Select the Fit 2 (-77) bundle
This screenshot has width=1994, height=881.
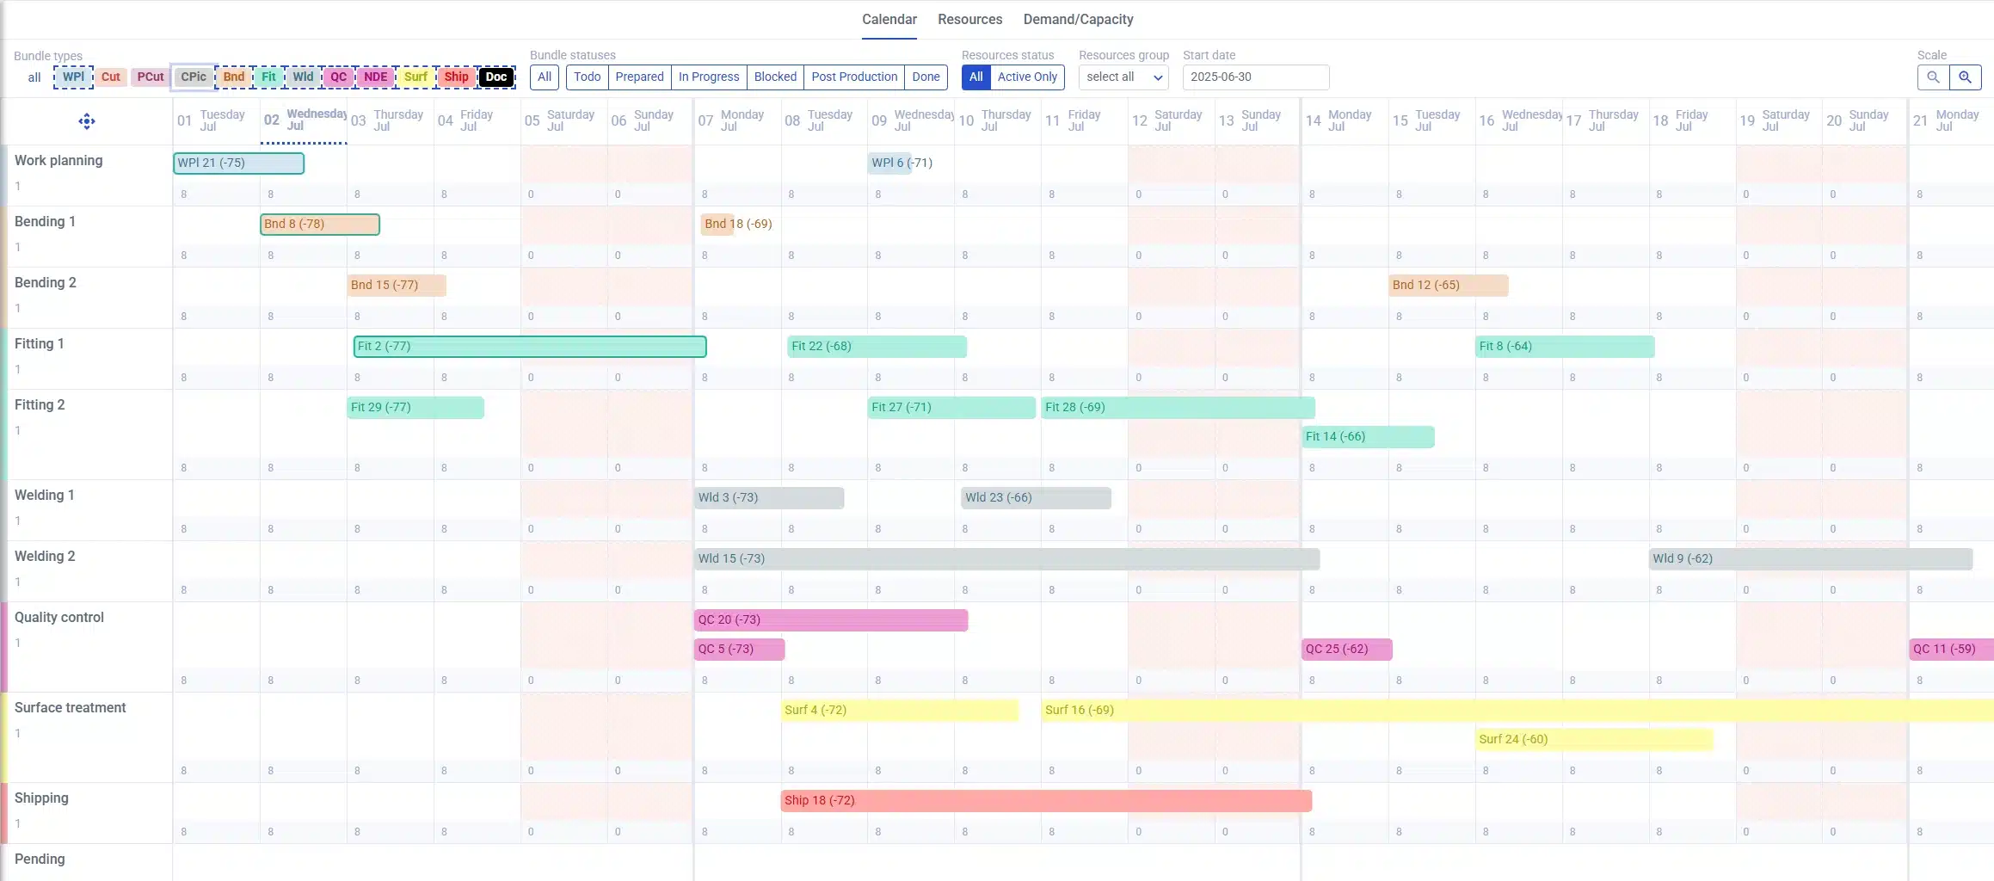(x=530, y=347)
